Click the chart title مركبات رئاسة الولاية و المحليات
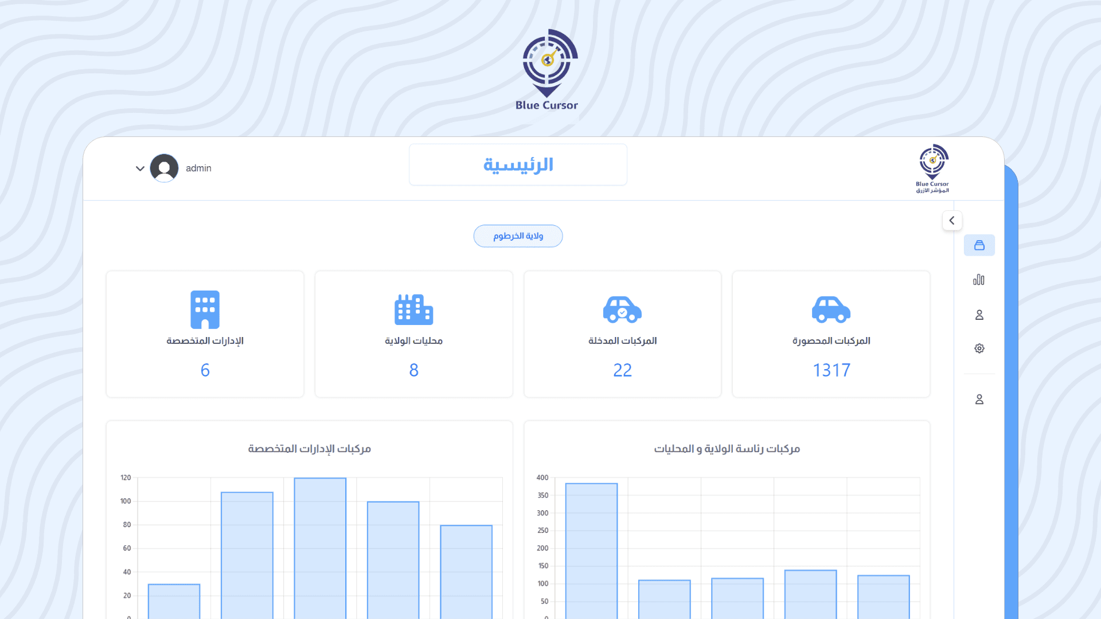1101x619 pixels. click(727, 449)
